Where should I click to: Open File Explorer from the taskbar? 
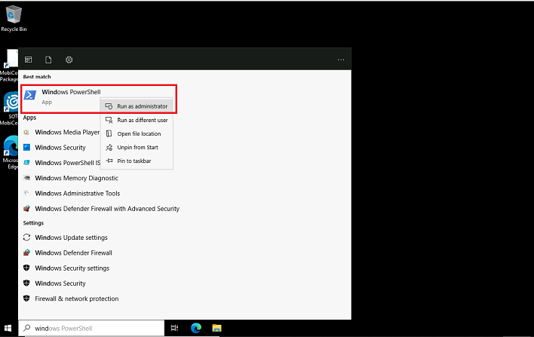(x=216, y=329)
